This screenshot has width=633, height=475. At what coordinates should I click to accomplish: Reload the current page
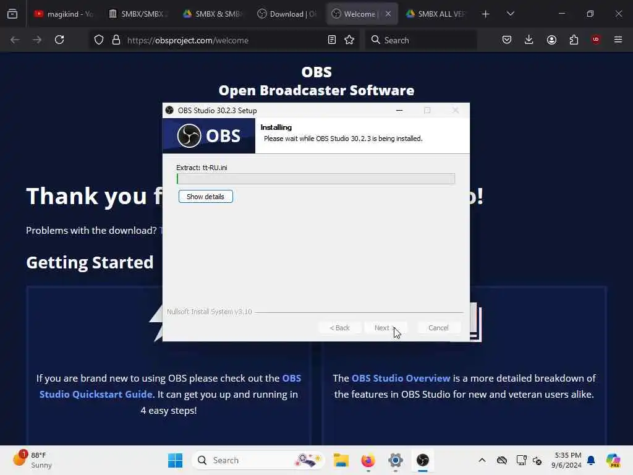point(59,40)
